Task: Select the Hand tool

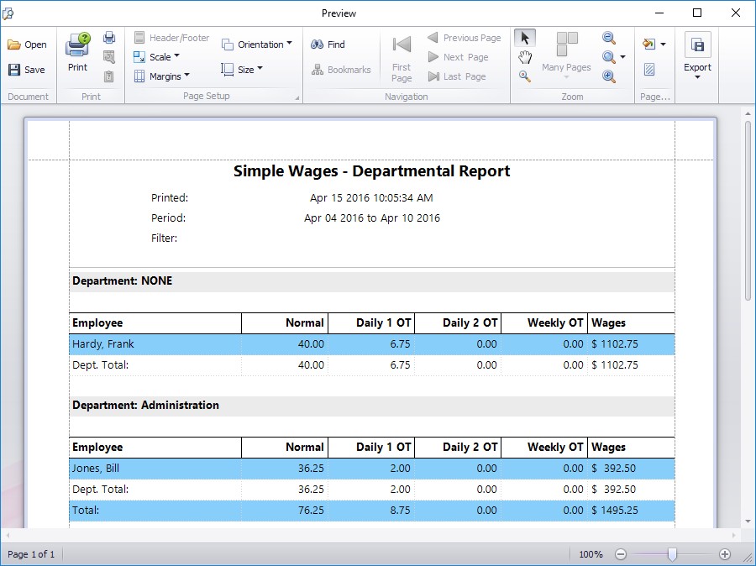Action: [x=525, y=57]
